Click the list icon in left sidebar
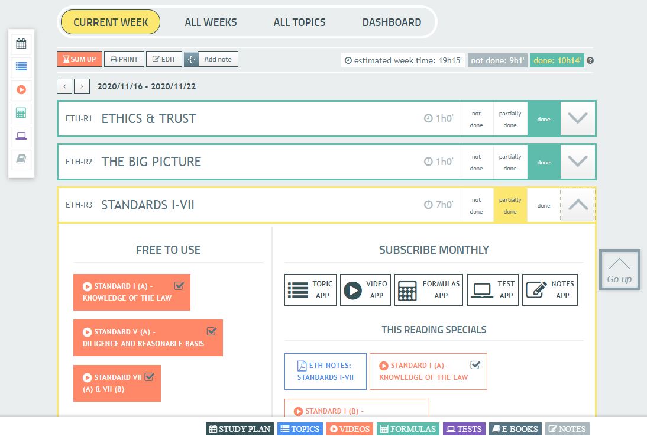Viewport: 647px width, 439px height. click(21, 66)
